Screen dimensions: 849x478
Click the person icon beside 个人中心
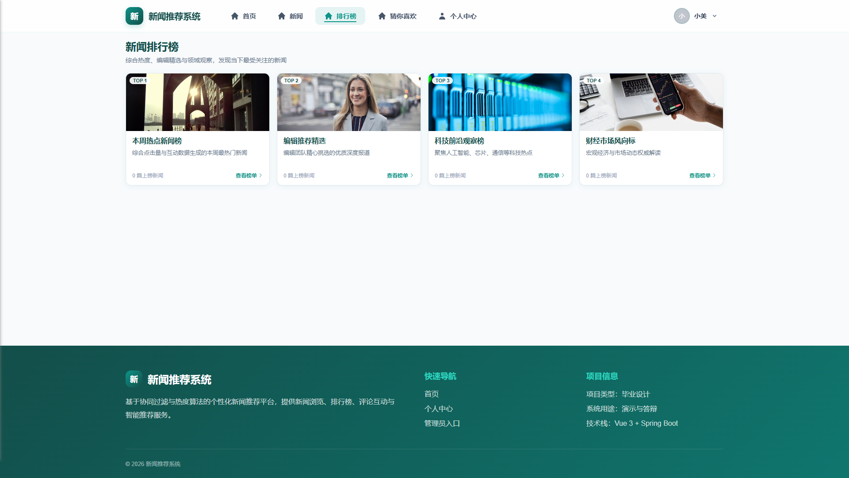442,16
